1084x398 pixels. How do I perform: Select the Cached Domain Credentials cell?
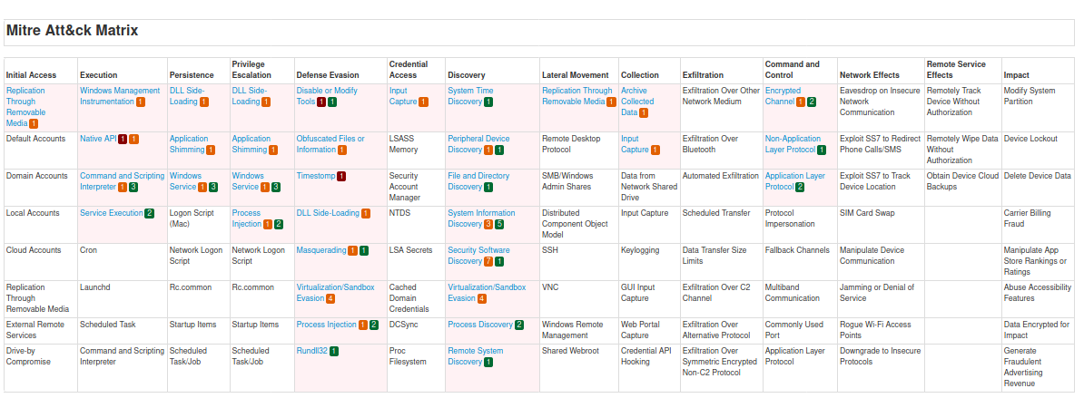[x=416, y=298]
